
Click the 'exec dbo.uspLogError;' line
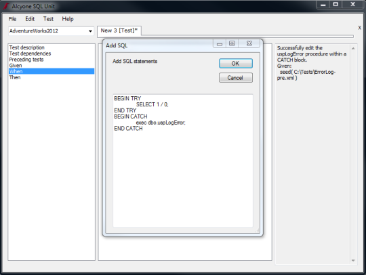click(161, 123)
